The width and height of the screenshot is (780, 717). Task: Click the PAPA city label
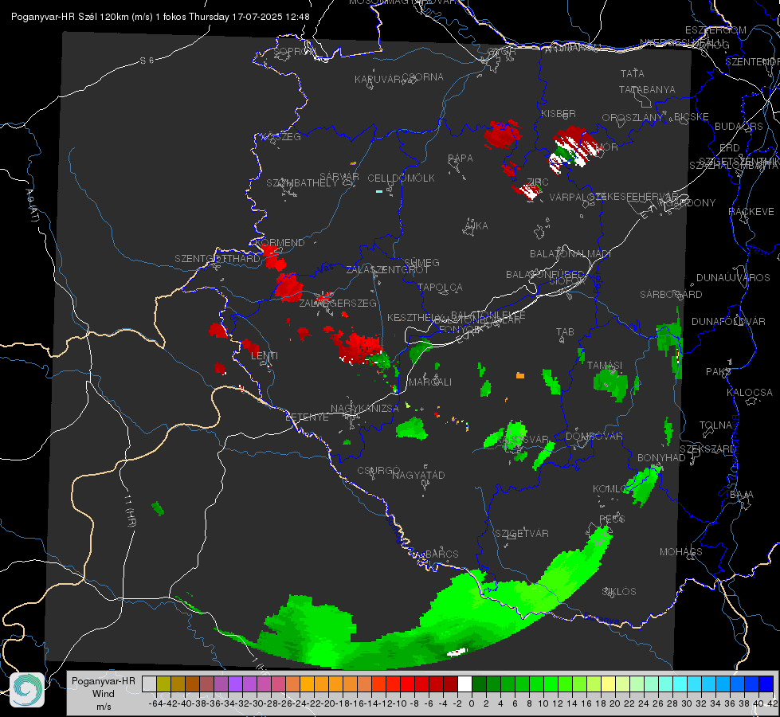click(x=461, y=158)
